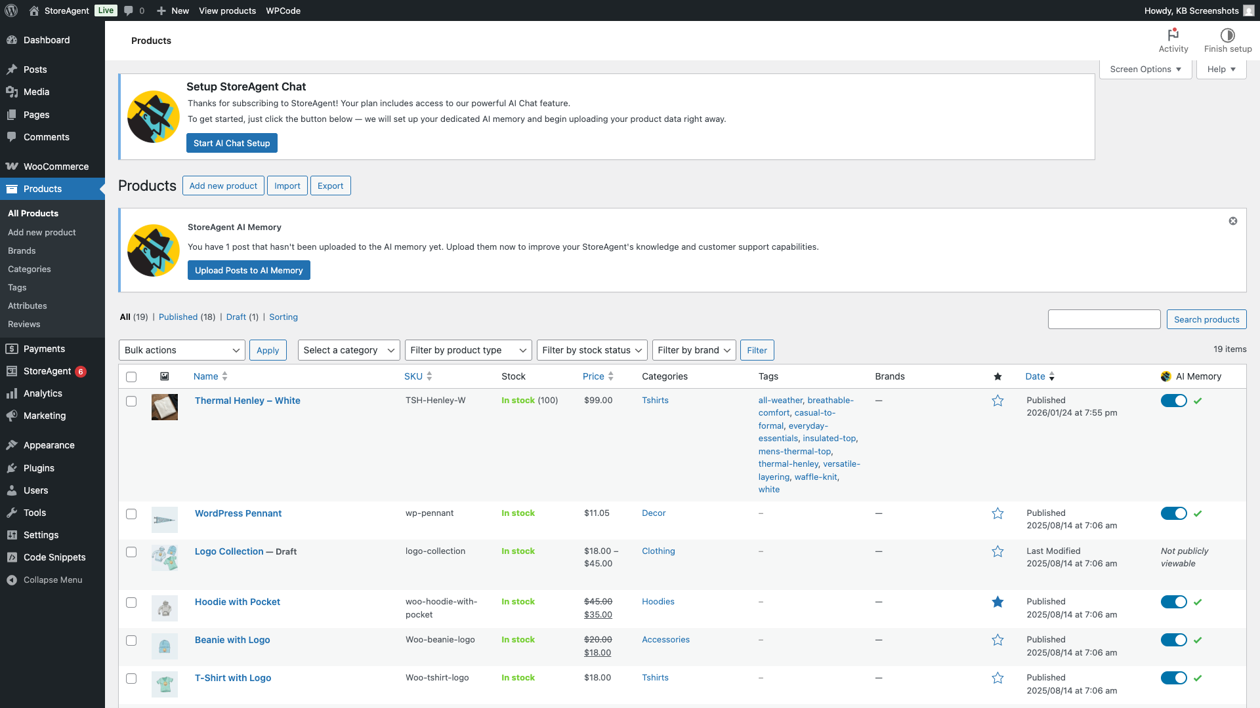Viewport: 1260px width, 708px height.
Task: Show Published products filter tab
Action: (178, 317)
